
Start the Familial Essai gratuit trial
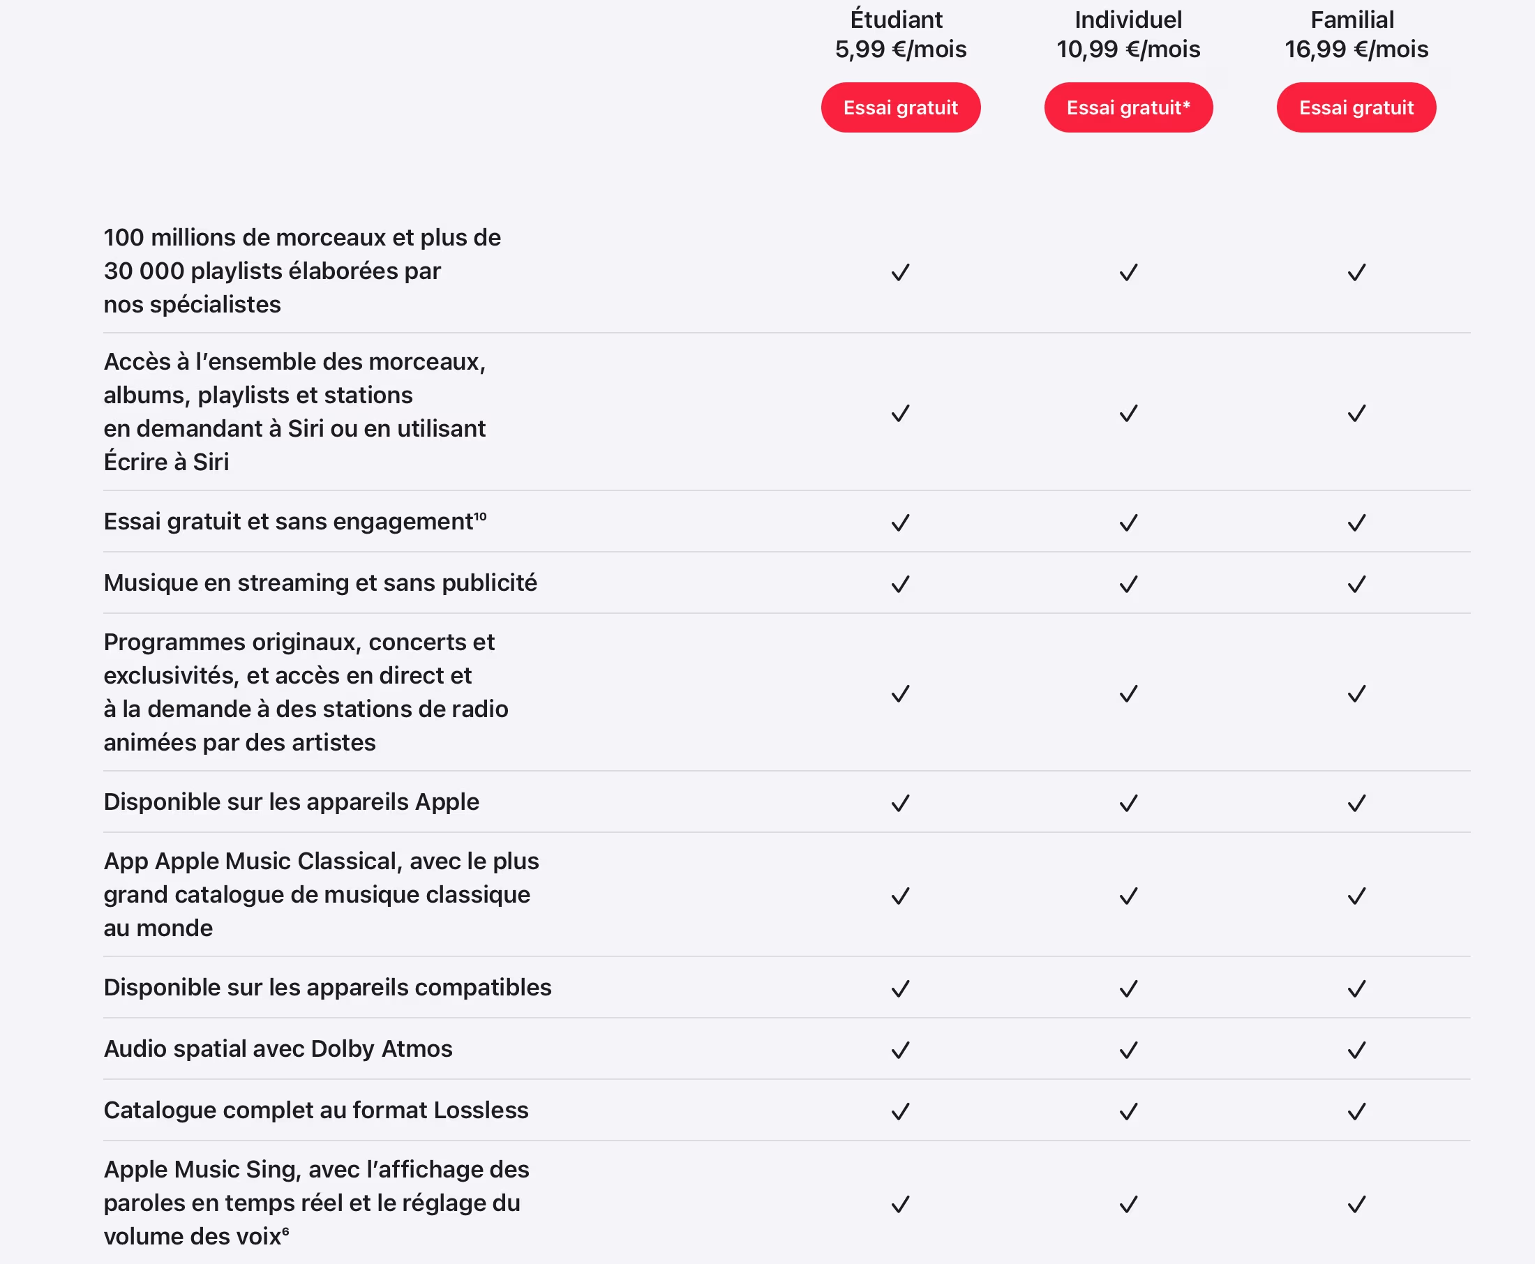pyautogui.click(x=1356, y=107)
